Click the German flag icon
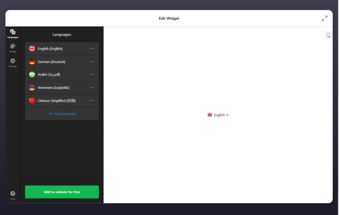 32,61
